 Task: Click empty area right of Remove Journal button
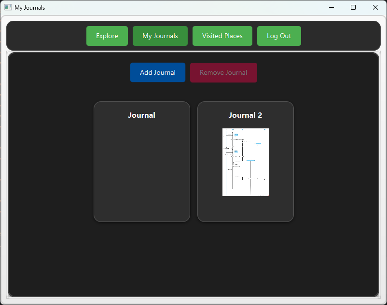(x=314, y=72)
